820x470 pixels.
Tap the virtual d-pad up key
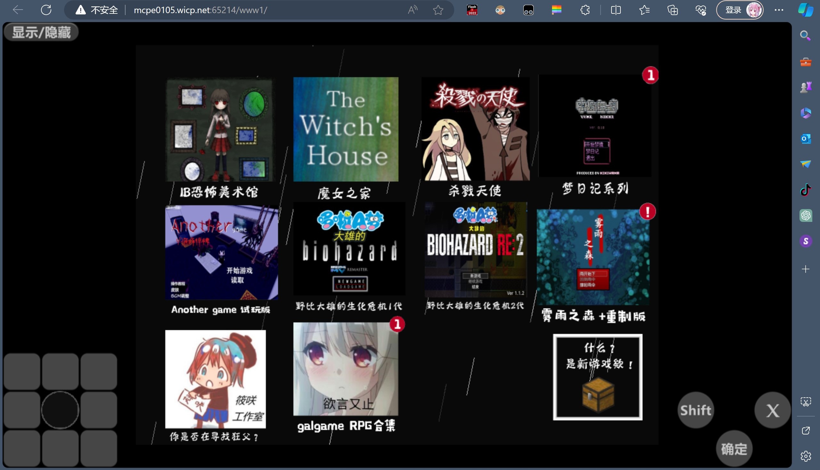[x=60, y=371]
